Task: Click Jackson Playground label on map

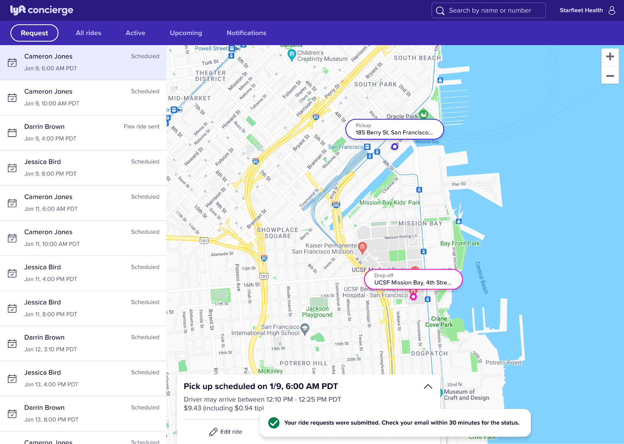Action: coord(317,312)
